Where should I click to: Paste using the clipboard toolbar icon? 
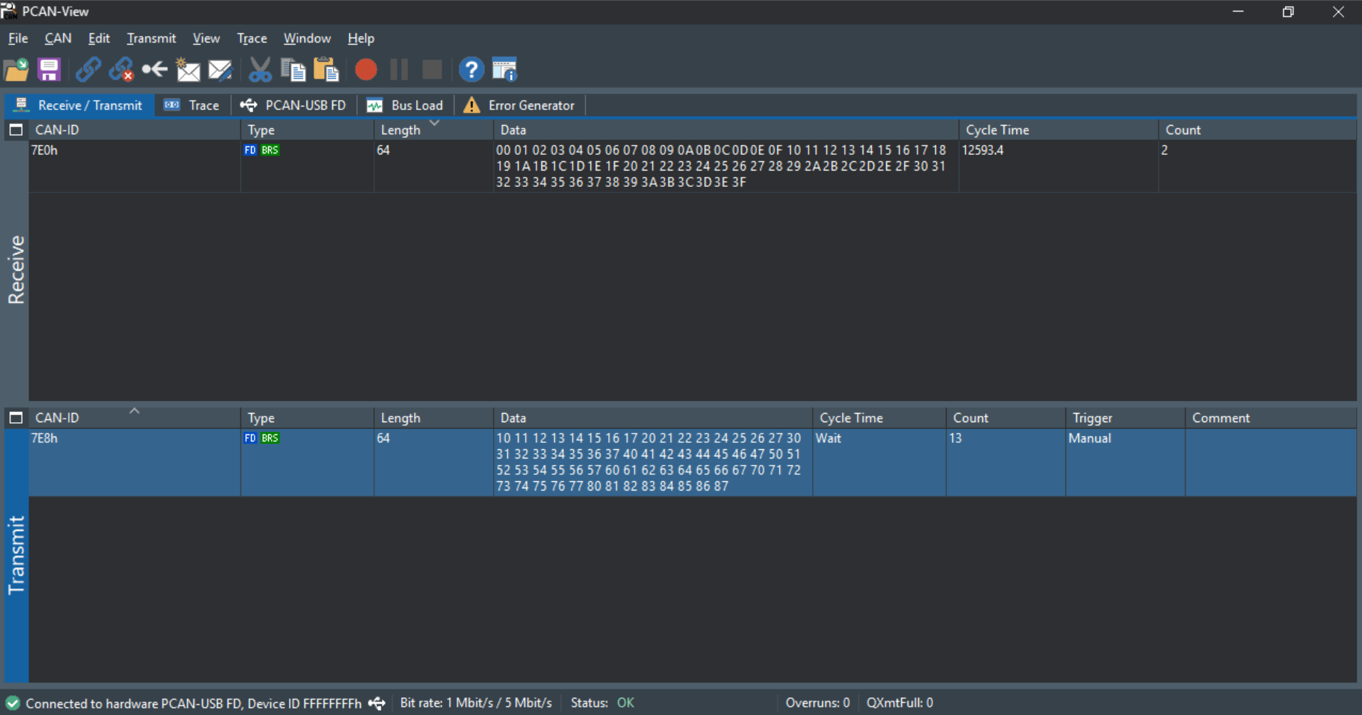pyautogui.click(x=326, y=70)
